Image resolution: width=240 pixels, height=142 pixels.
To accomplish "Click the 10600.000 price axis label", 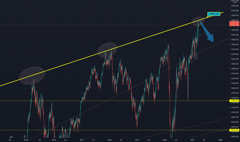I will [x=235, y=122].
